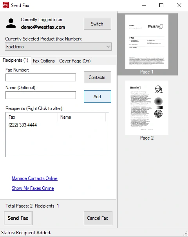Click the Cancel Fax button
This screenshot has height=237, width=188.
coord(98,218)
